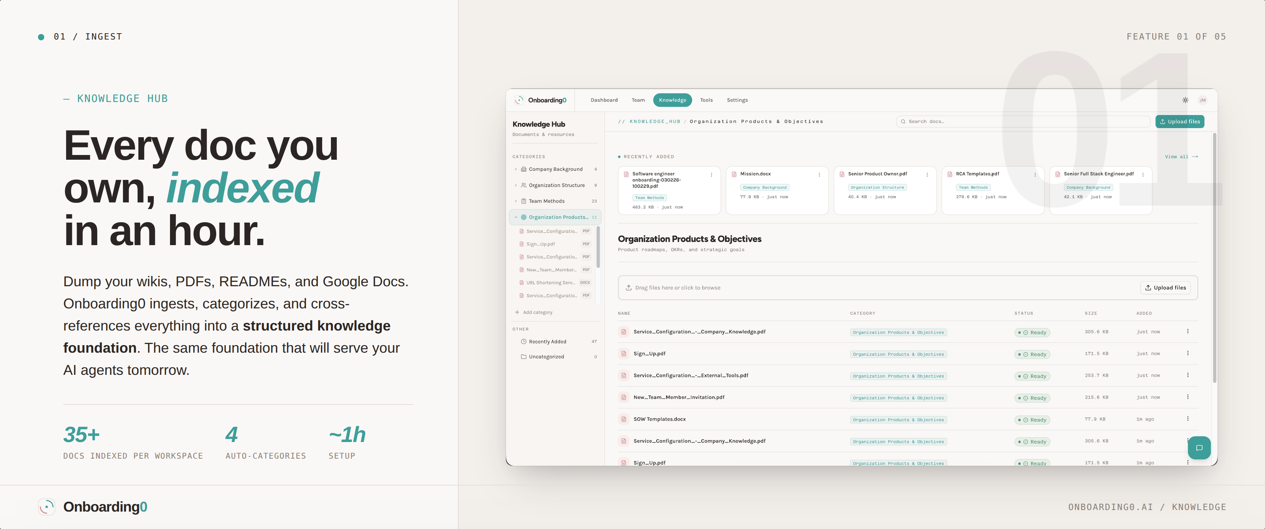1265x529 pixels.
Task: Click the Upload files button
Action: (x=1180, y=121)
